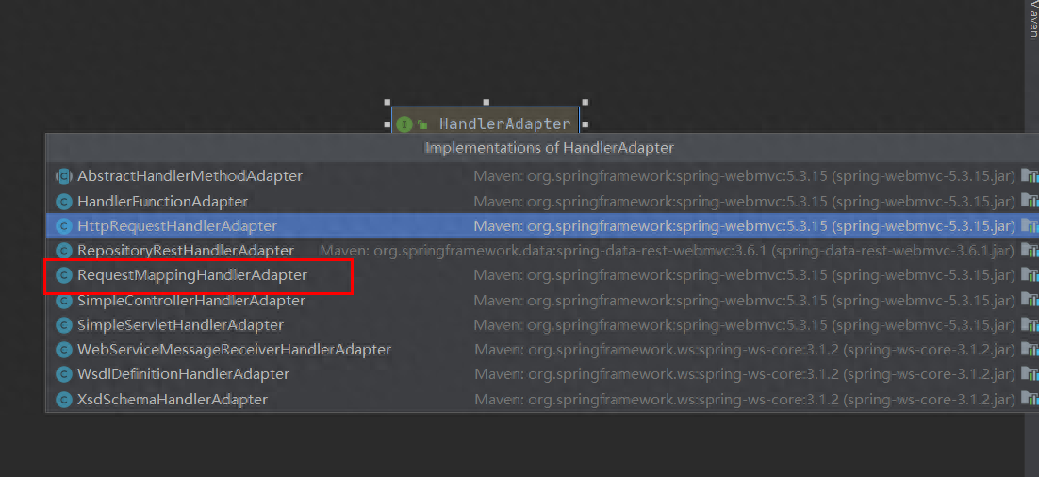Click the class icon beside HttpRequestHandlerAdapter
The width and height of the screenshot is (1039, 477).
63,226
